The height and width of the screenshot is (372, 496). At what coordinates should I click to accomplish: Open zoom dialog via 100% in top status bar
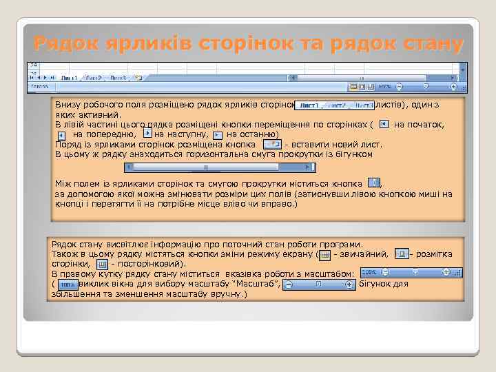385,86
